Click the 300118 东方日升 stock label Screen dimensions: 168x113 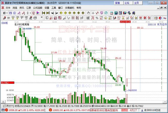(157, 24)
